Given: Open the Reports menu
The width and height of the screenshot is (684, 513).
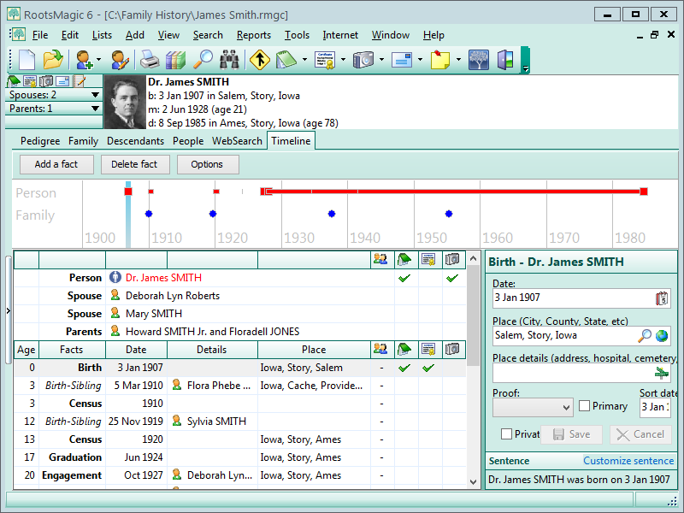Looking at the screenshot, I should (253, 35).
